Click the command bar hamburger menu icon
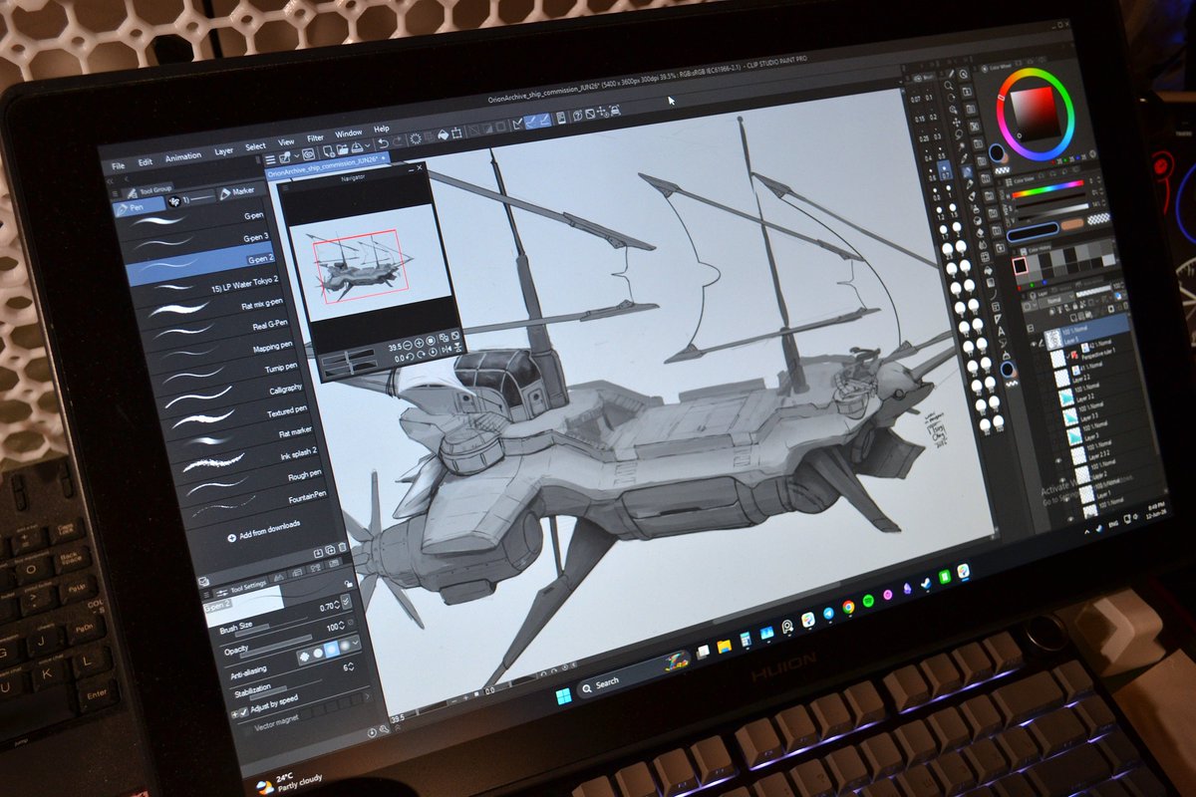The width and height of the screenshot is (1196, 797). point(269,159)
